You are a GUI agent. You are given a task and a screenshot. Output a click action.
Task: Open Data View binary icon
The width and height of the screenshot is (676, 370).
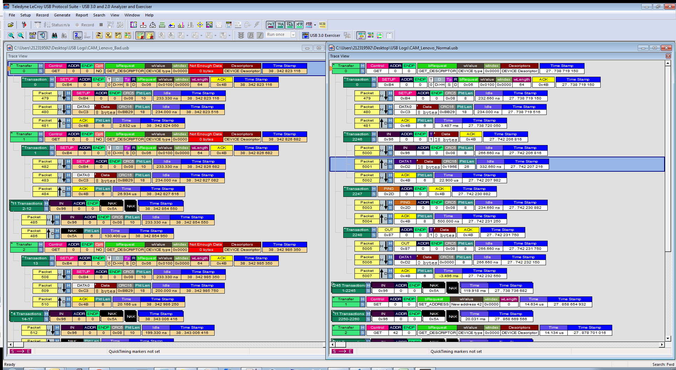162,25
